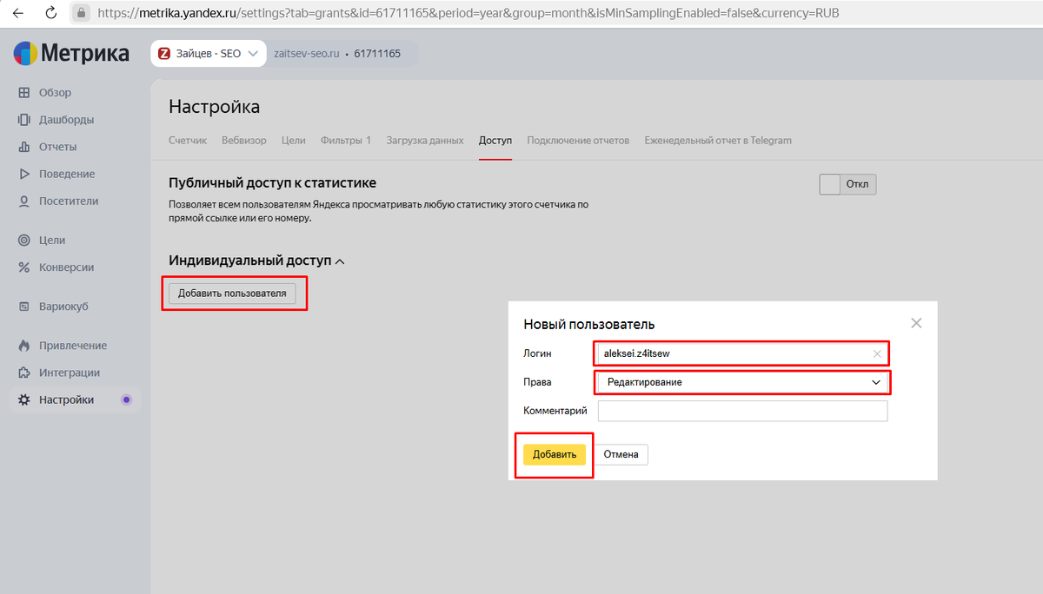Switch to the Счетчик tab
This screenshot has height=594, width=1043.
188,141
